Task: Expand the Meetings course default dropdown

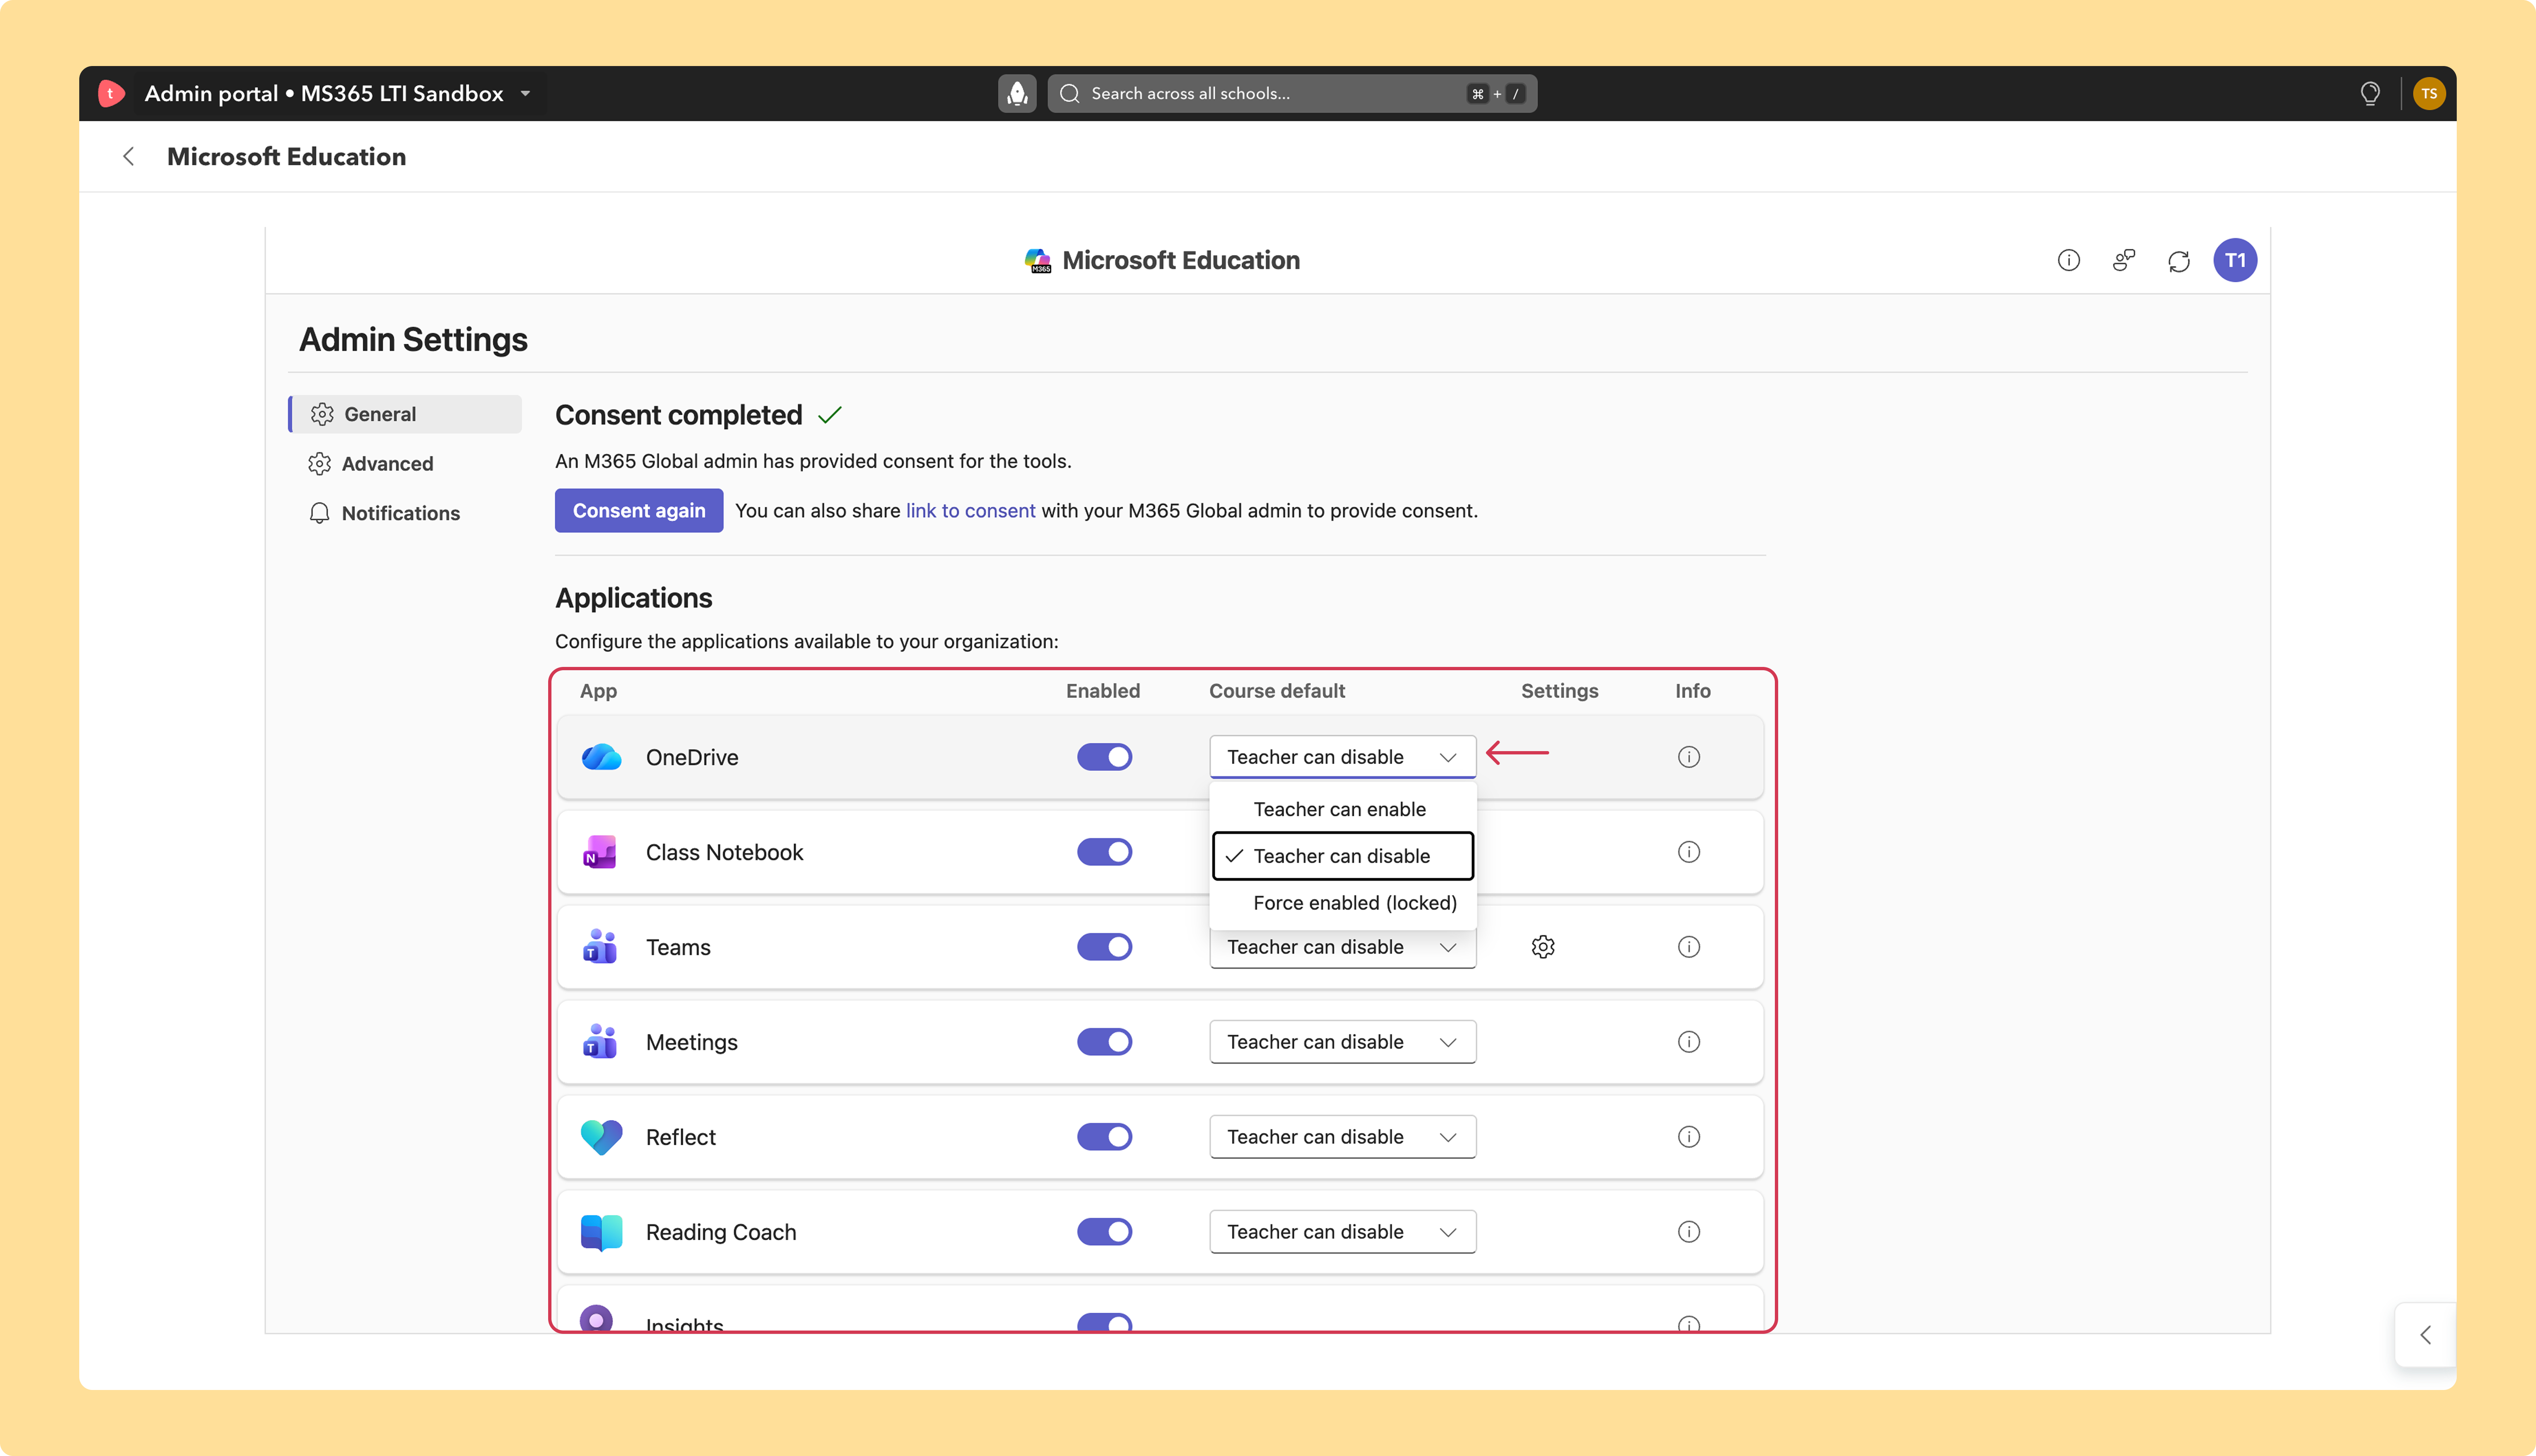Action: [x=1342, y=1042]
